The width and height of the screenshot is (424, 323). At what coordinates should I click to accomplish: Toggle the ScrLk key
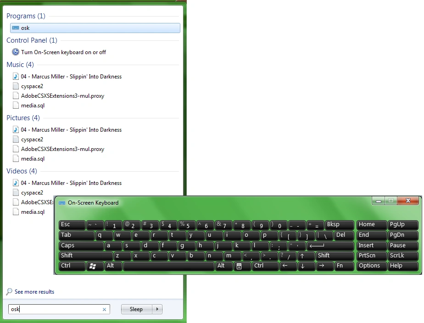403,256
